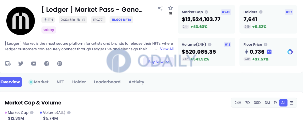The height and width of the screenshot is (122, 303).
Task: Copy the contract address 0x33c6Ee
Action: pyautogui.click(x=79, y=20)
